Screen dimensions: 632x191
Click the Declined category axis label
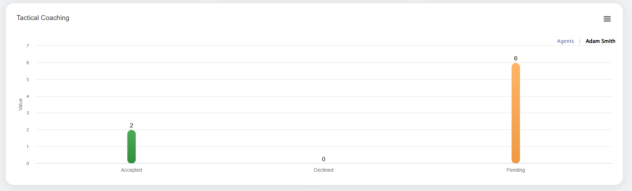(323, 170)
